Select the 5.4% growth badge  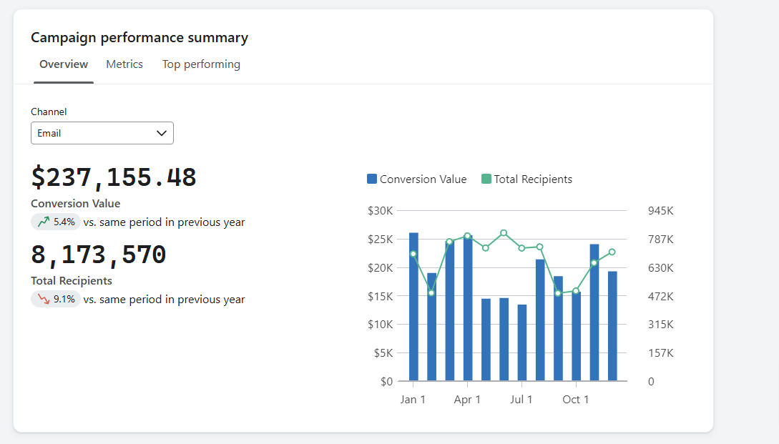[x=56, y=222]
